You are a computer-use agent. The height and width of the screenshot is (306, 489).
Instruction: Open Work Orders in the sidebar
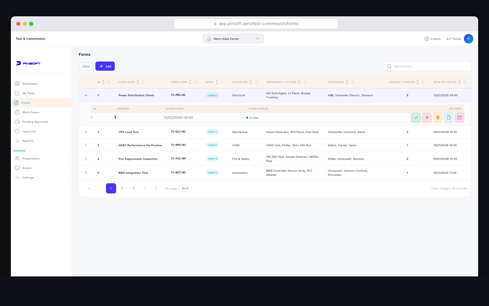(31, 112)
